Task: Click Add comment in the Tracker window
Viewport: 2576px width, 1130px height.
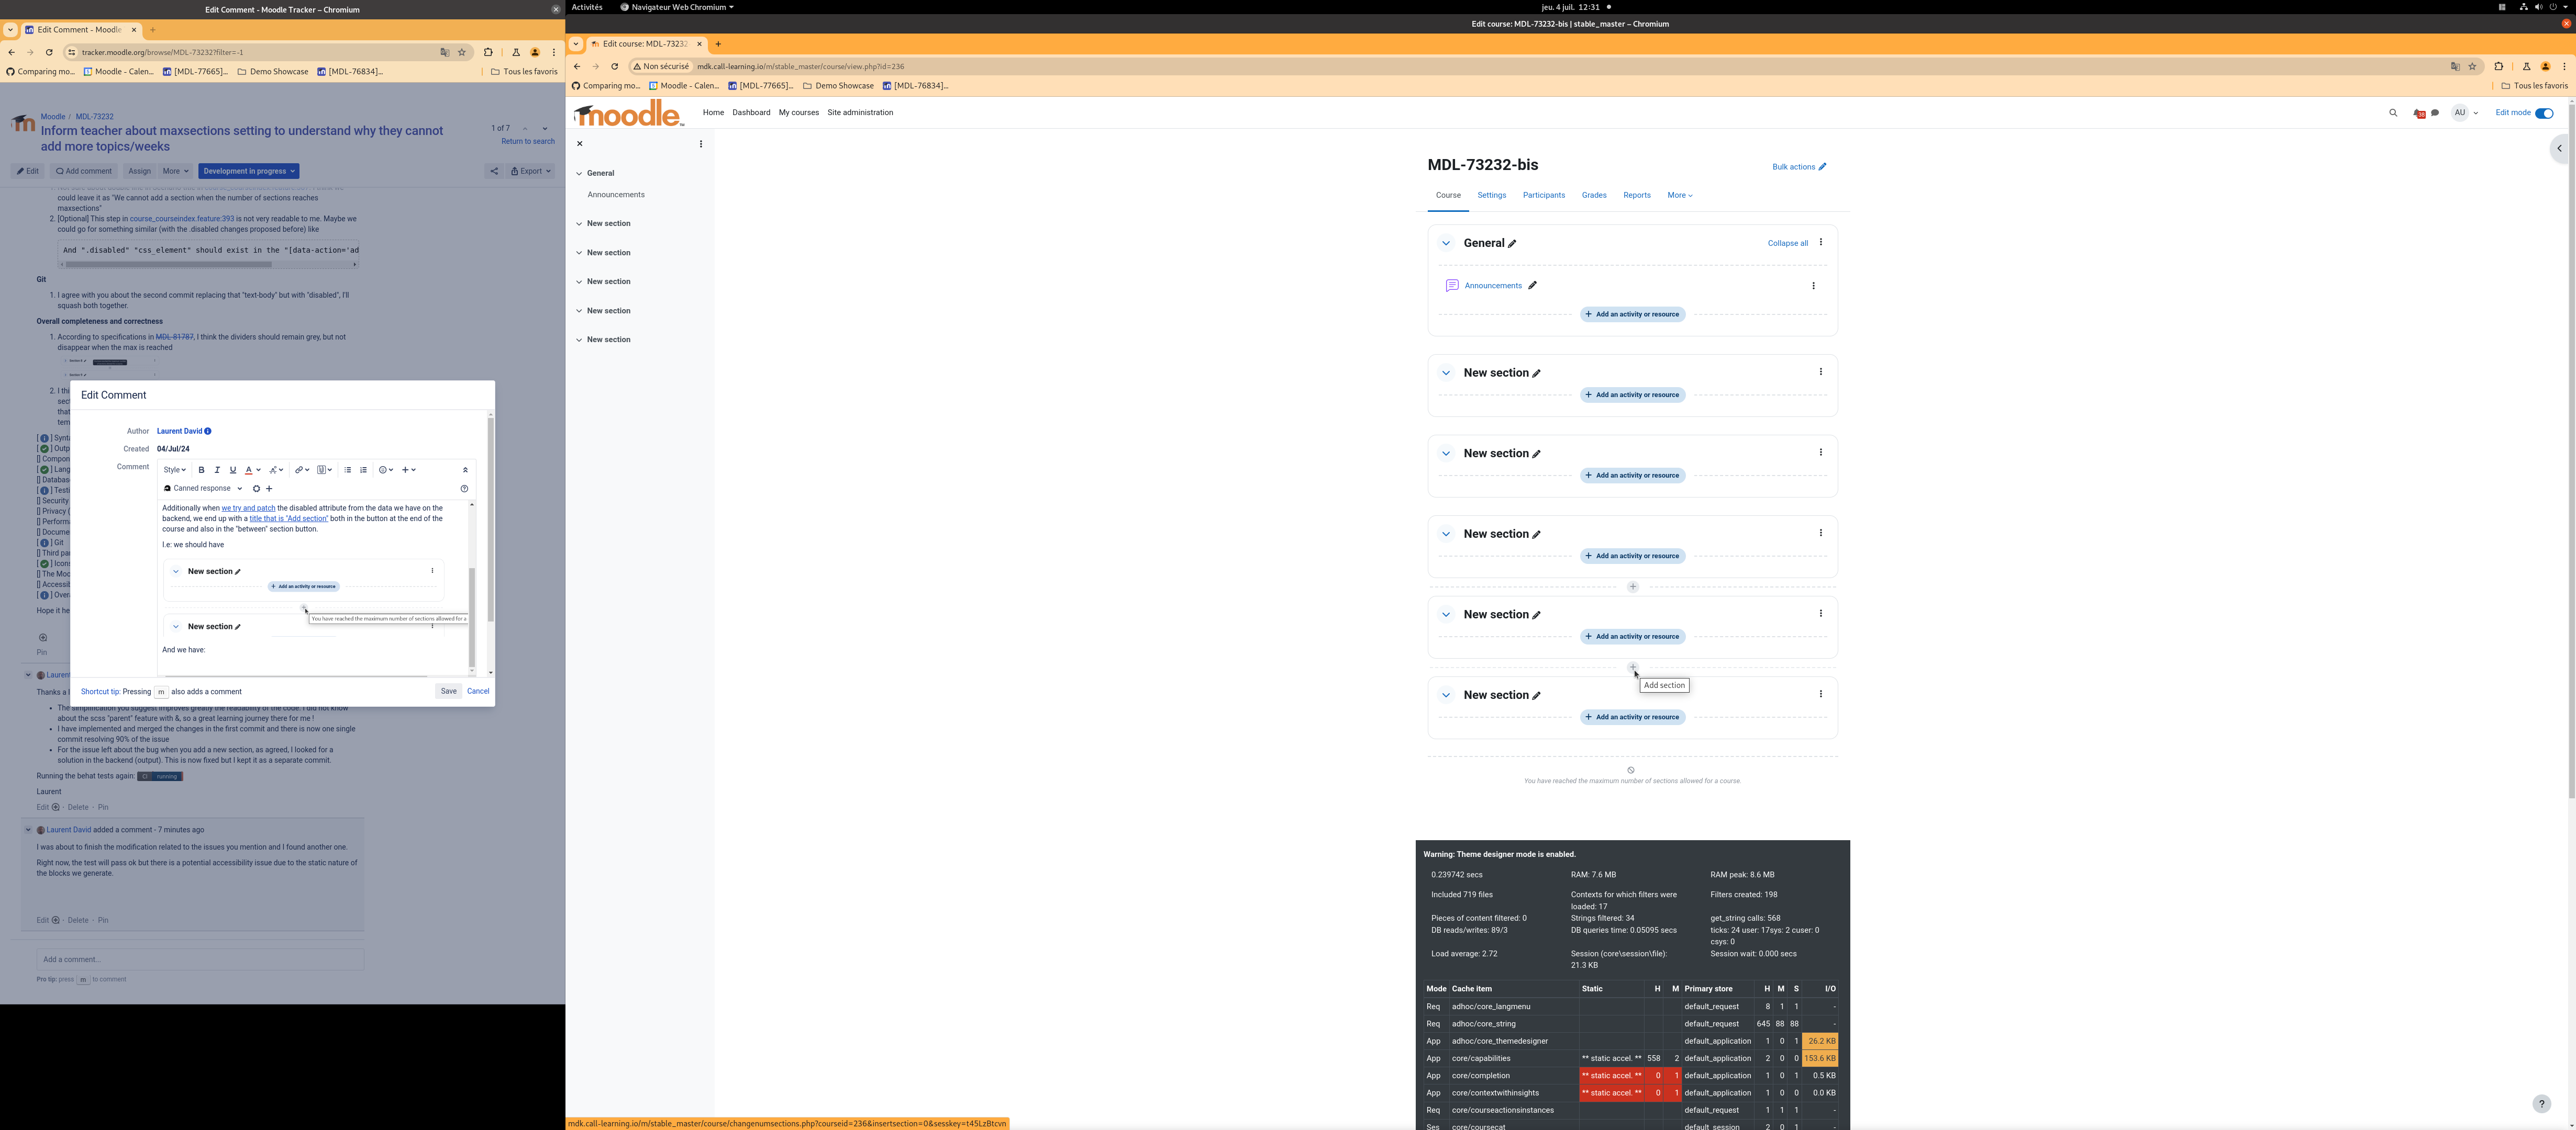Action: [x=84, y=171]
